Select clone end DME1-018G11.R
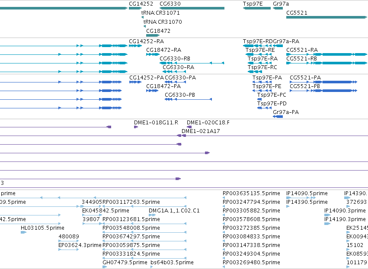The height and width of the screenshot is (269, 368). (156, 123)
